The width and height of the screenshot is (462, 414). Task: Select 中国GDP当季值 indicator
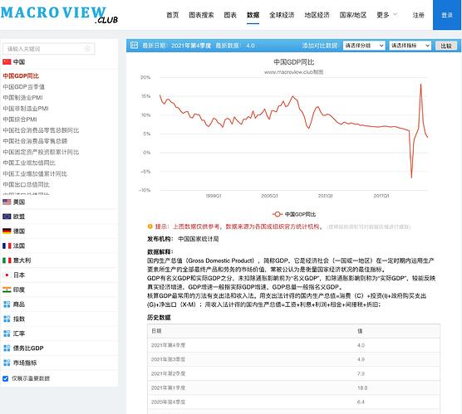tap(24, 87)
